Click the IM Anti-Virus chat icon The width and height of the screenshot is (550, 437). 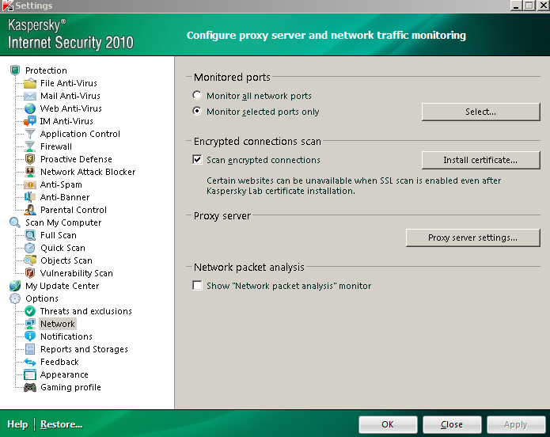point(30,121)
